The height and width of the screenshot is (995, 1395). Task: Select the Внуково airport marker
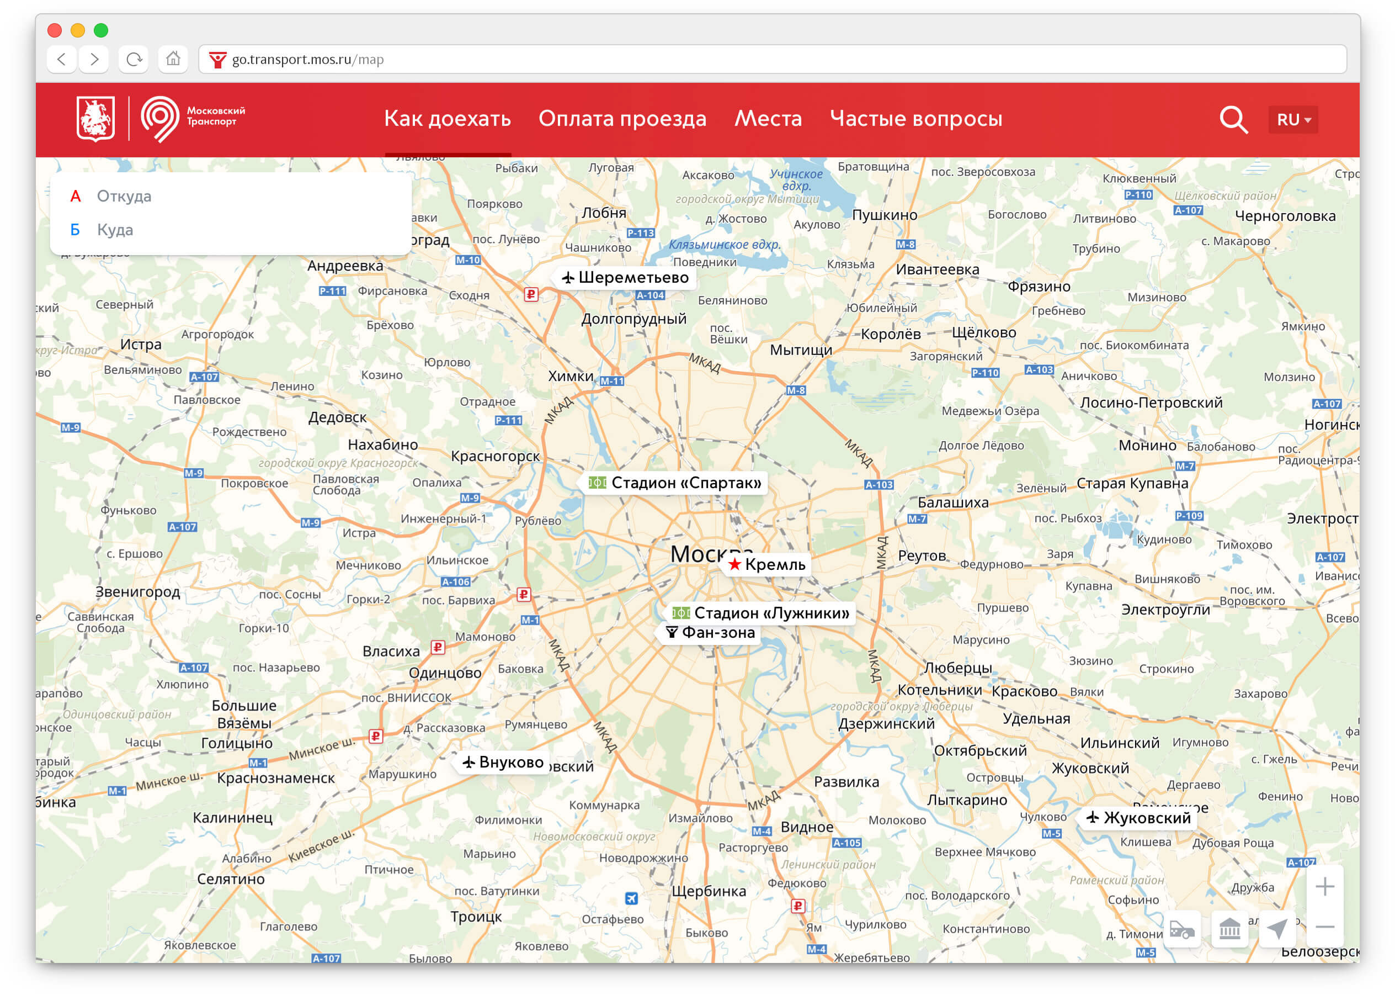pyautogui.click(x=503, y=762)
